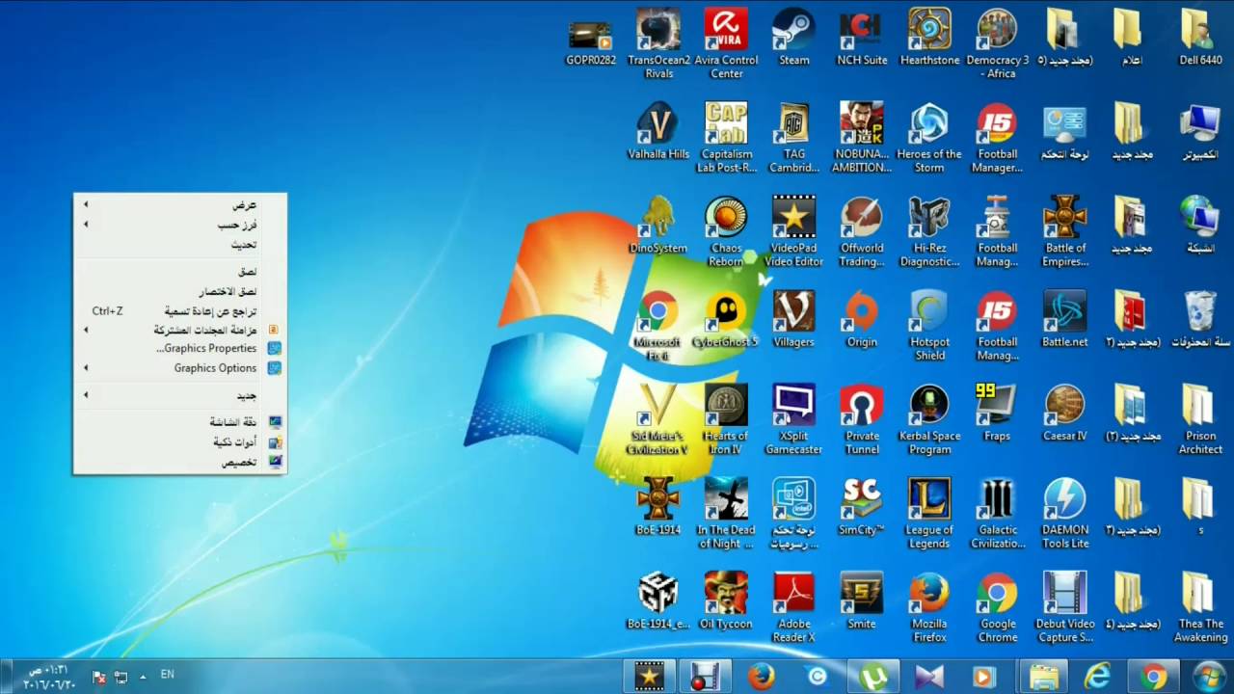Click Visual Studio icon in taskbar
Screen dimensions: 1234x694
(x=930, y=677)
